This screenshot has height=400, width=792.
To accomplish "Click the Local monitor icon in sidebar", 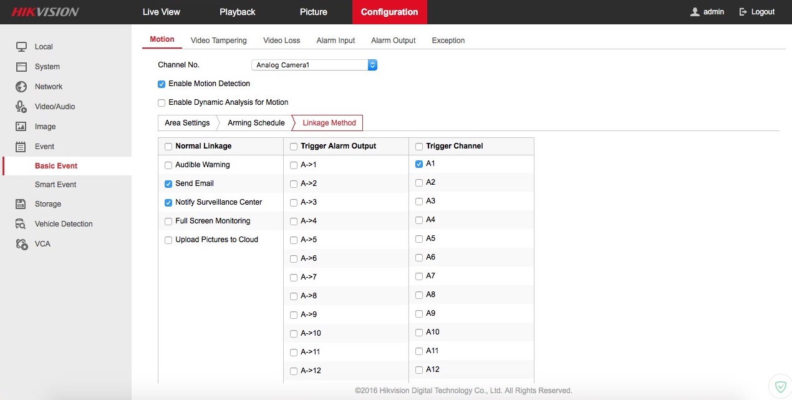I will 21,47.
